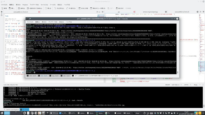Click Line 244, Column 166 status text
Screen dimensions: 205x115
(x=11, y=85)
